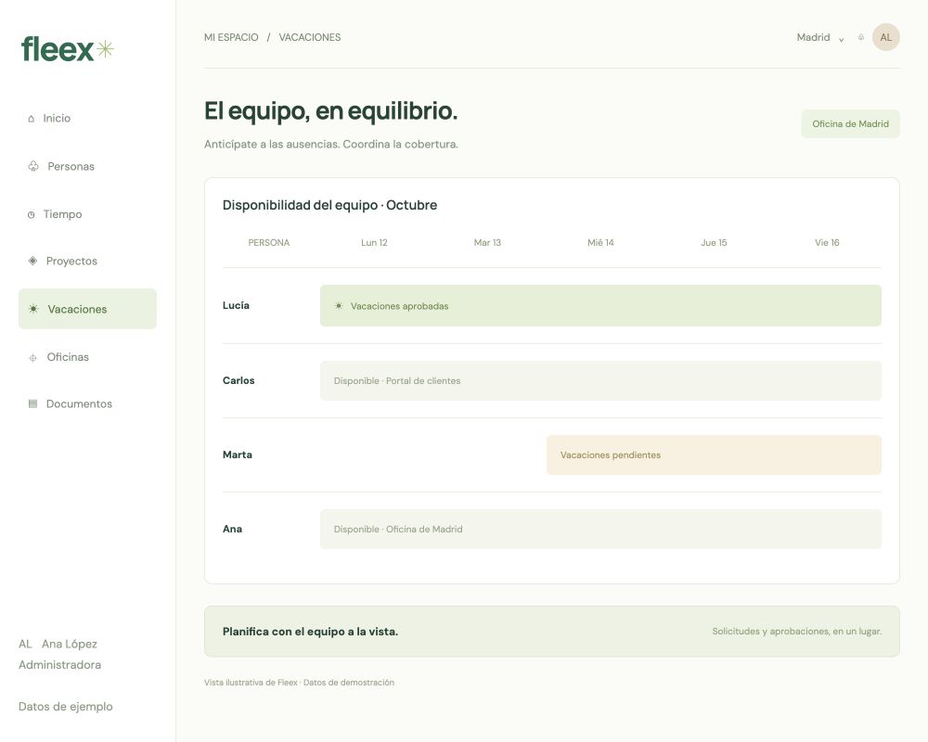
Task: Click the Planifica con el equipo banner
Action: tap(551, 632)
